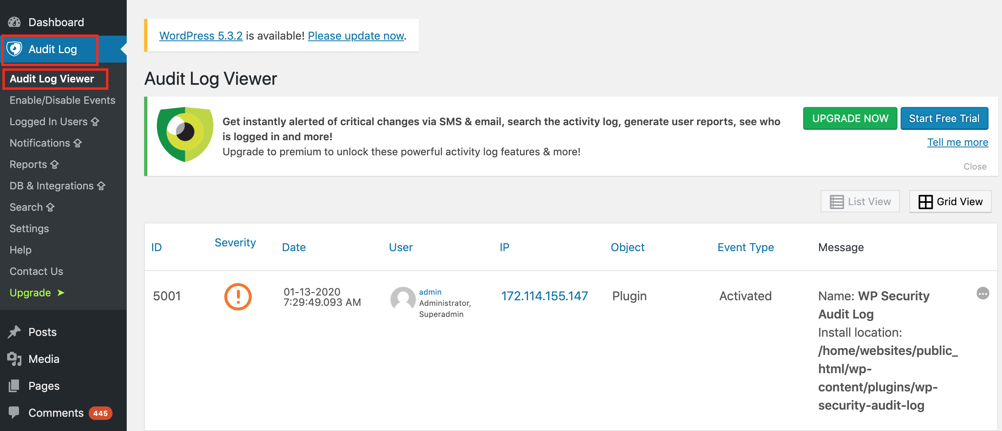
Task: Click the premium arrow icon next to Reports
Action: [55, 164]
